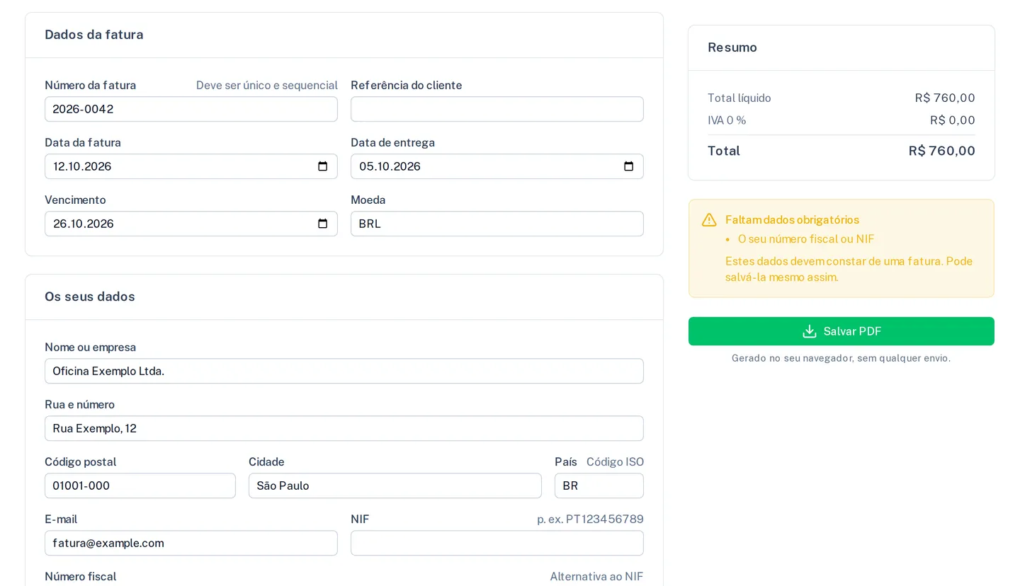Click the "Alternativa ao NIF" hint
Image resolution: width=1020 pixels, height=586 pixels.
[596, 577]
